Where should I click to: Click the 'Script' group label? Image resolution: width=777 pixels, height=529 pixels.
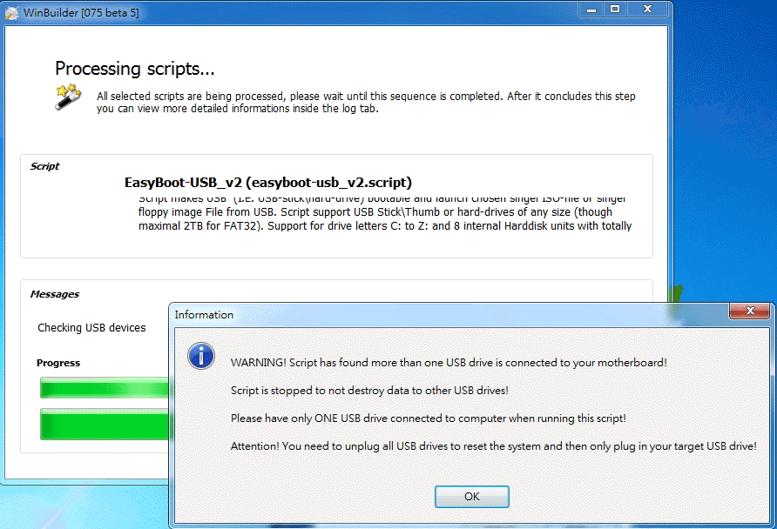pyautogui.click(x=44, y=166)
